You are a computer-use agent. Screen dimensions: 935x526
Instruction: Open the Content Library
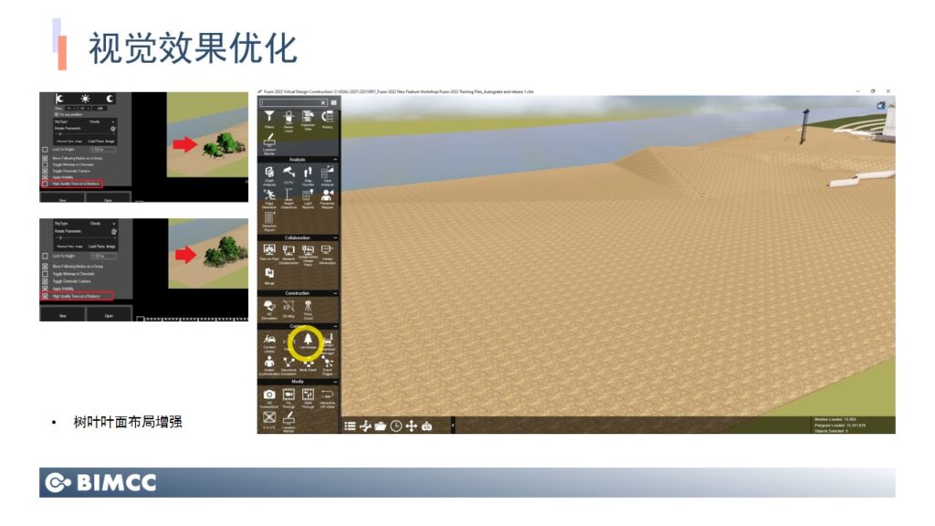269,343
